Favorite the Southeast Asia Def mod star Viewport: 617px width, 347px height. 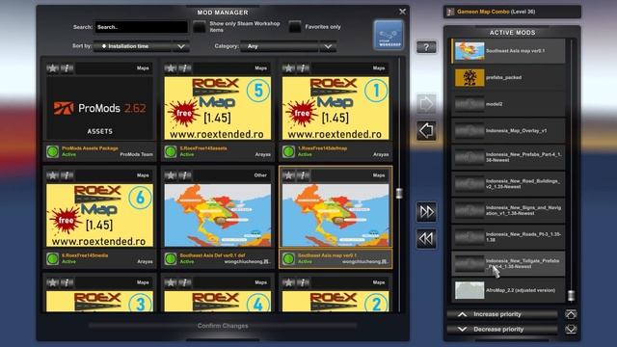[x=171, y=175]
